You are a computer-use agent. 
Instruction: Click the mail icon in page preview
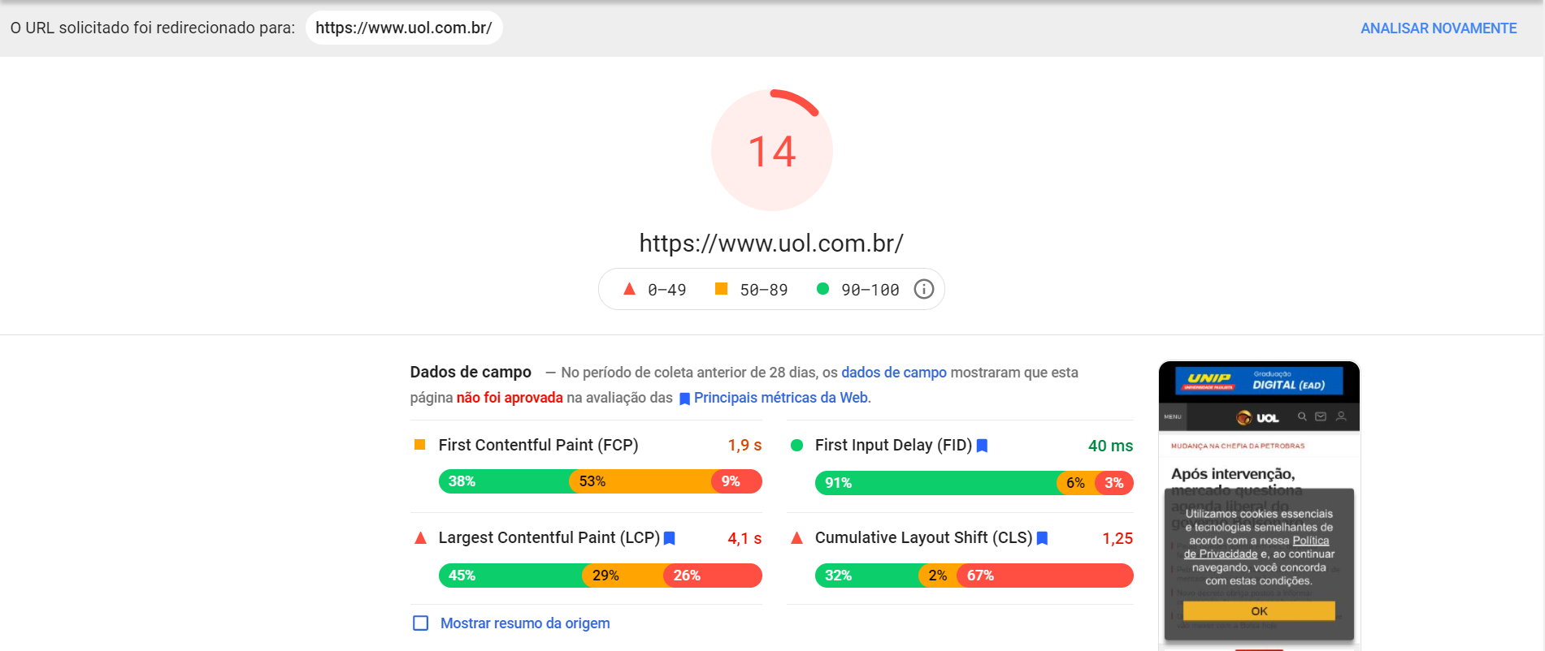pos(1321,416)
